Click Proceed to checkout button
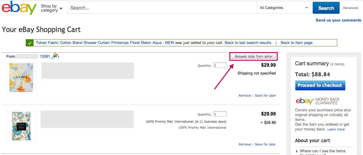363x155 pixels. (320, 85)
